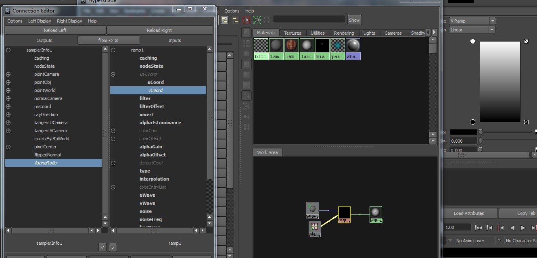Go to the start of the playback range
The image size is (537, 258).
(x=478, y=228)
